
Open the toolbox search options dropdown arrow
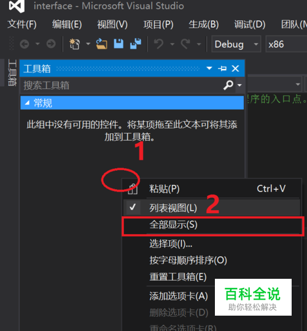[x=239, y=85]
